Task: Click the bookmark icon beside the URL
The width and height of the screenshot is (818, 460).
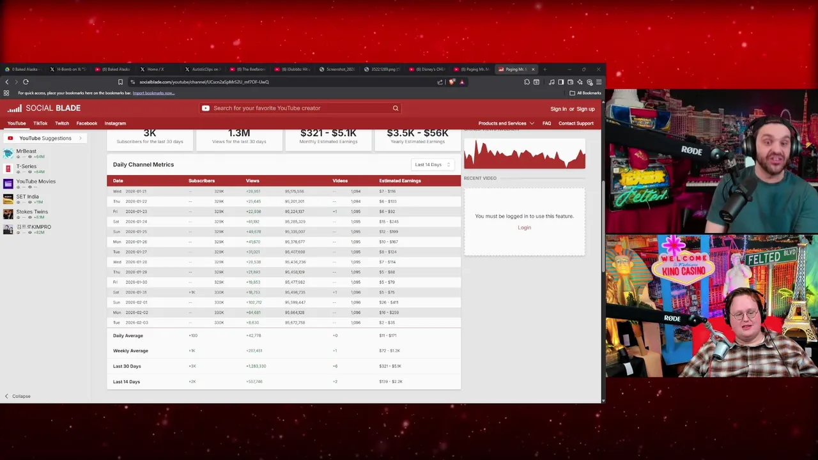Action: pos(120,82)
